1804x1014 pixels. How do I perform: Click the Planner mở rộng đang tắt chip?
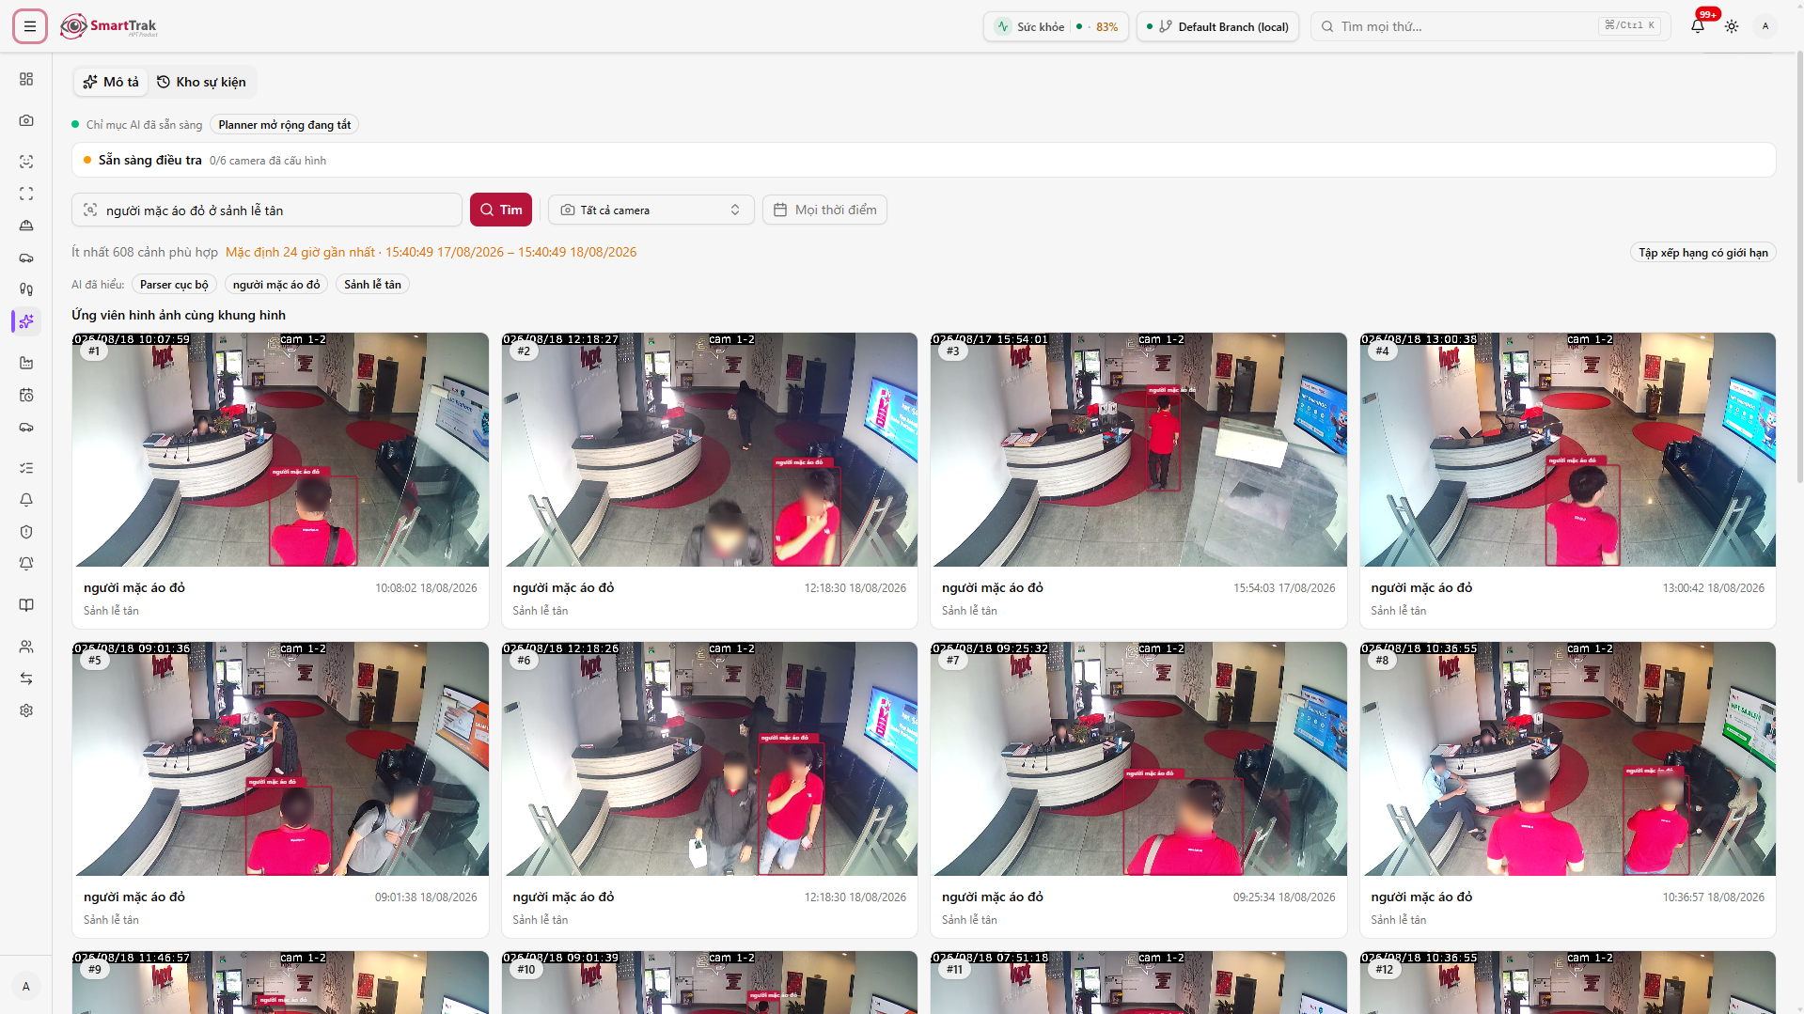284,125
